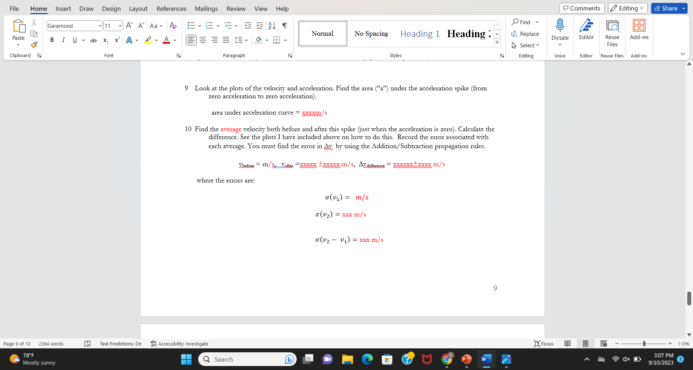Click Replace in Editing group
Viewport: 693px width, 370px height.
[525, 34]
